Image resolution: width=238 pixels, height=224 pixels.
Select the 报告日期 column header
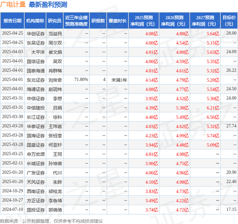(x=12, y=21)
